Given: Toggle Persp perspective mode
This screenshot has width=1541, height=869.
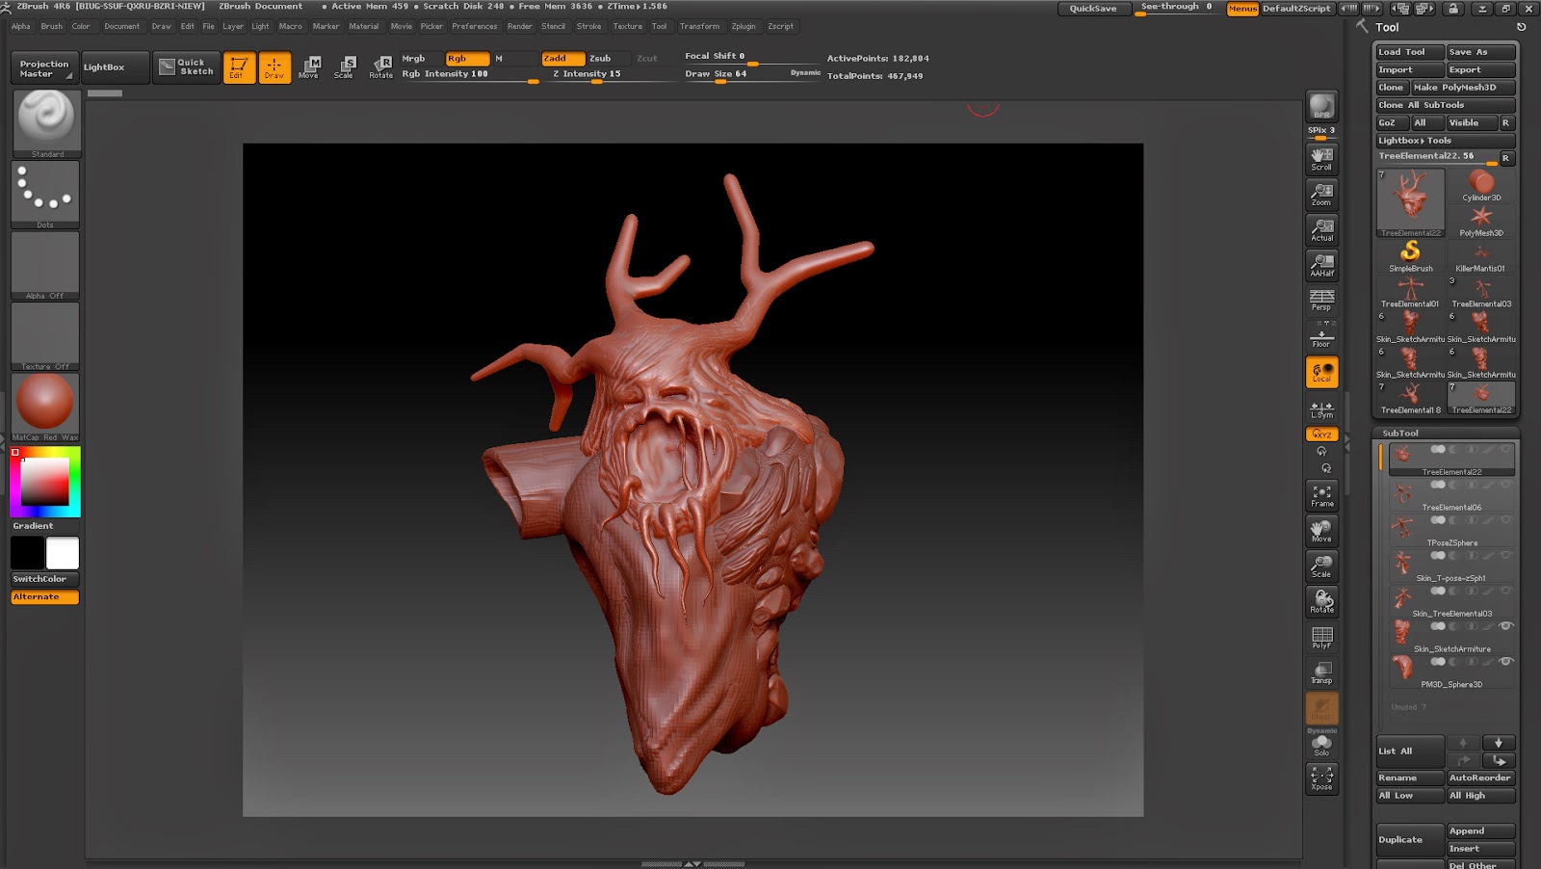Looking at the screenshot, I should pyautogui.click(x=1321, y=300).
